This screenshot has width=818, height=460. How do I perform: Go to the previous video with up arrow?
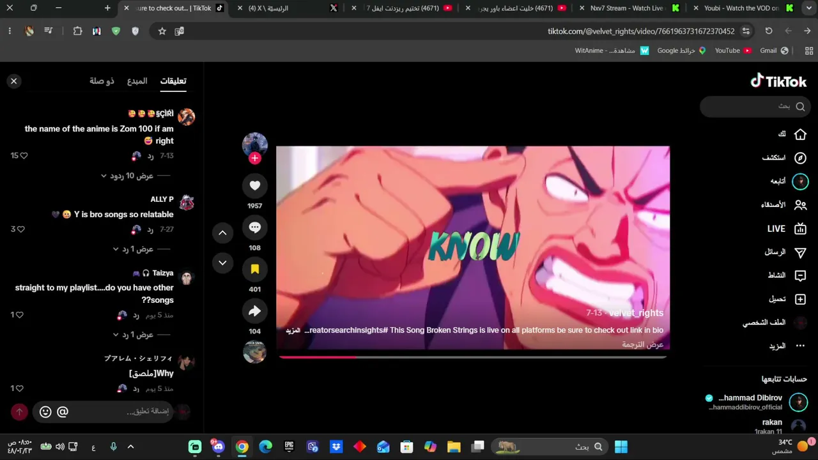pyautogui.click(x=222, y=233)
